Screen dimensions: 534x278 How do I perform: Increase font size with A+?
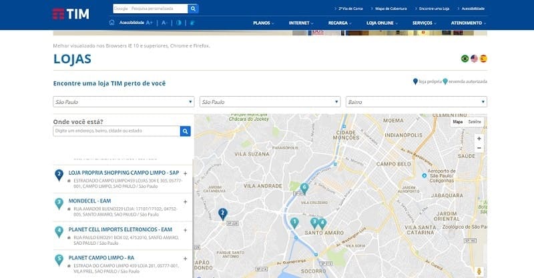point(149,23)
